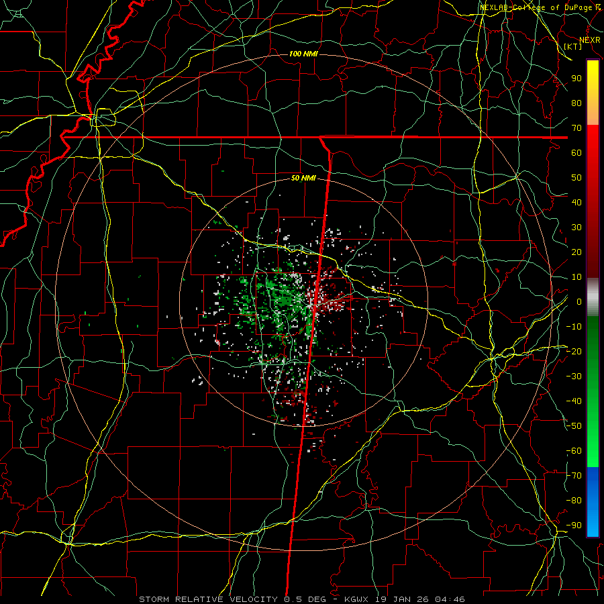Viewport: 604px width, 604px height.
Task: Click the 90 value on the velocity scale
Action: pyautogui.click(x=576, y=79)
